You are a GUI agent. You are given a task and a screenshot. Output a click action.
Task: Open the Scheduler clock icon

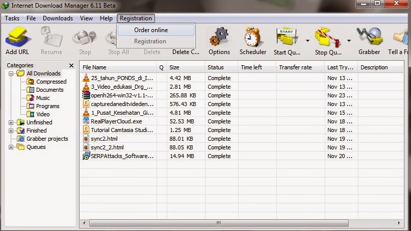click(253, 37)
